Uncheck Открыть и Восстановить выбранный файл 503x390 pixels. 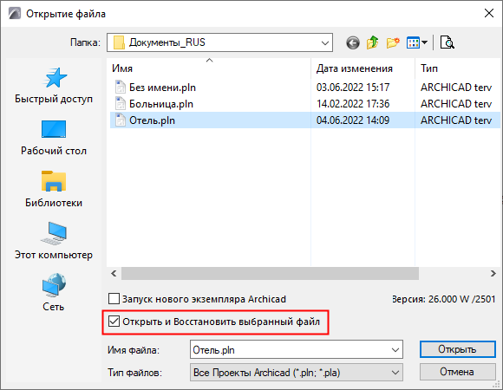point(114,322)
